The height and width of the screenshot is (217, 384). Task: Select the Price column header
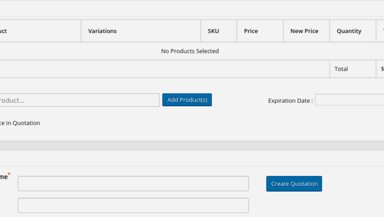[260, 31]
